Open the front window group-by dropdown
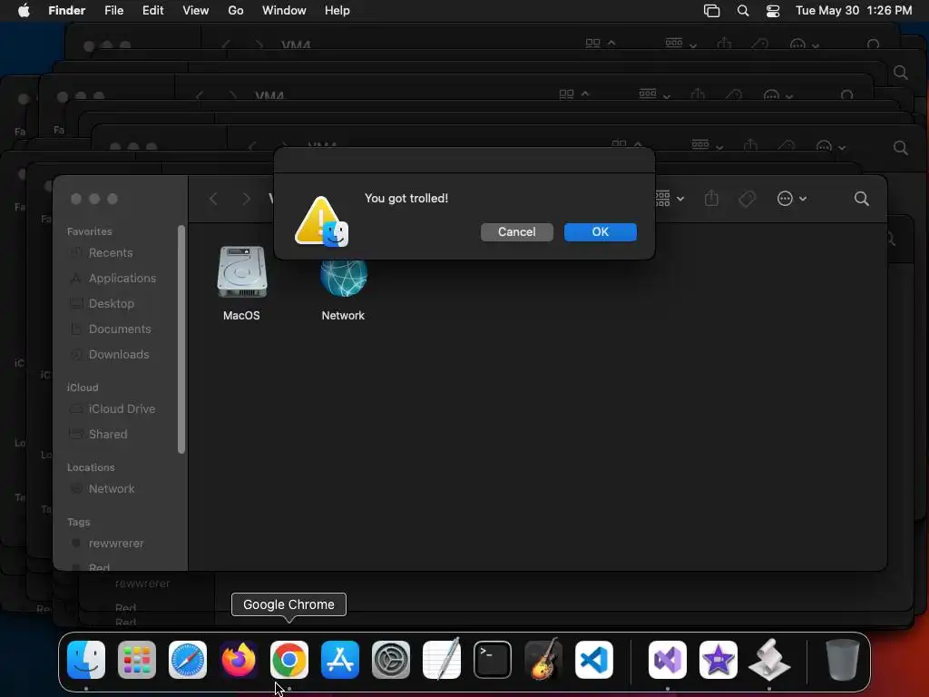Viewport: 929px width, 697px height. click(x=670, y=199)
